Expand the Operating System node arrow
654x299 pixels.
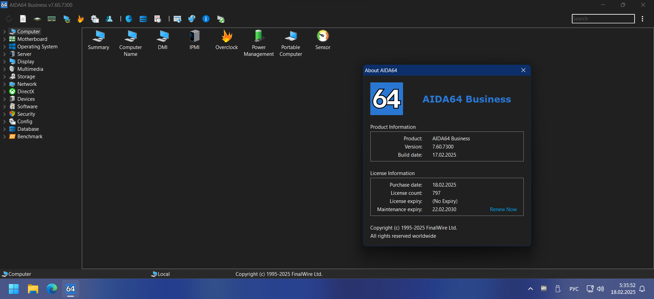pos(4,47)
